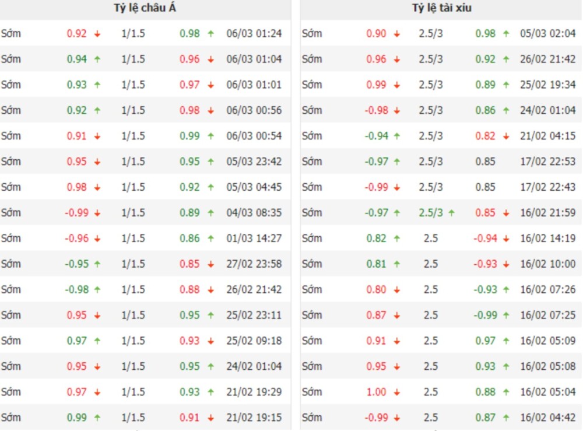
Task: Select the 0.85 odds in the 17/02 22:53 row
Action: (485, 162)
